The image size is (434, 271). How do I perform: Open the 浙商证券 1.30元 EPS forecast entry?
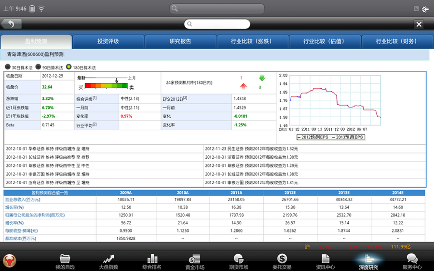[251, 157]
